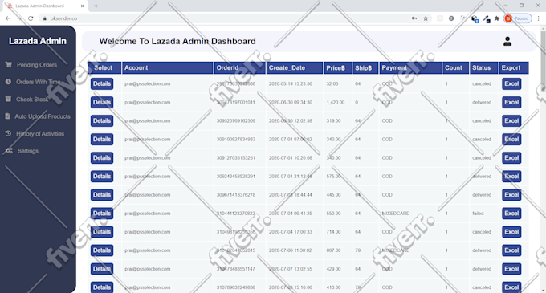Viewport: 546px width, 293px height.
Task: Click the gears icon beside Settings
Action: click(9, 151)
